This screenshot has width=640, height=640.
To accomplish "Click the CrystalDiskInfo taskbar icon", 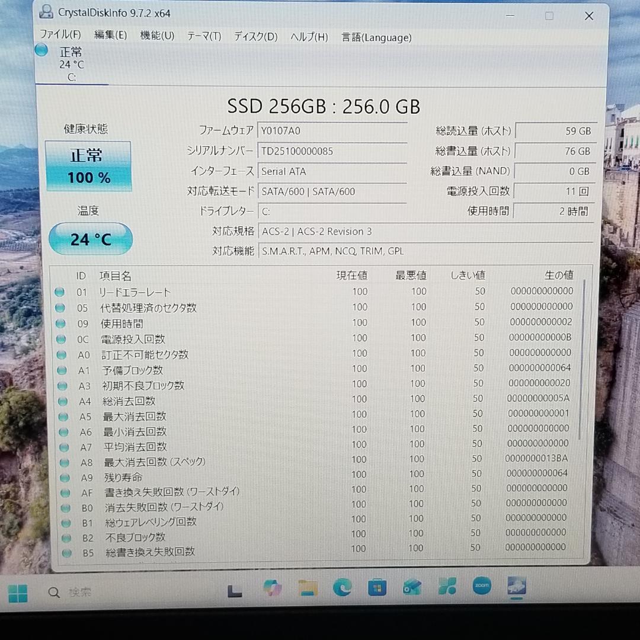I will (517, 586).
